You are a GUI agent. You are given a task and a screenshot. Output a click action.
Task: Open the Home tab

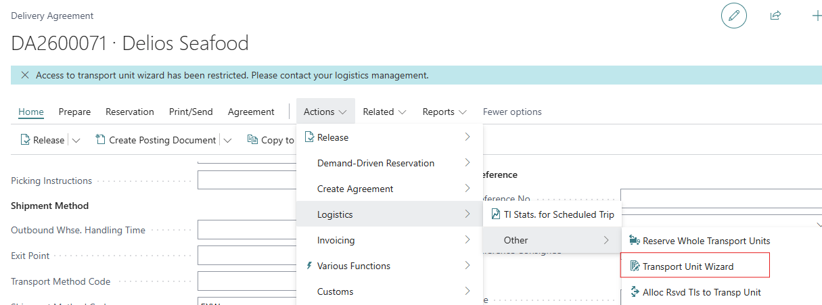coord(31,112)
